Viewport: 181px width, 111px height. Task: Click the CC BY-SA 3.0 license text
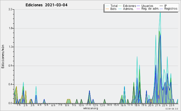point(172,109)
